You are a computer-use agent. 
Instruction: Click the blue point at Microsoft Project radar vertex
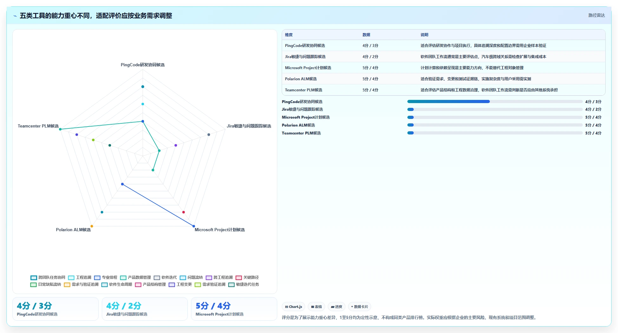pyautogui.click(x=194, y=226)
